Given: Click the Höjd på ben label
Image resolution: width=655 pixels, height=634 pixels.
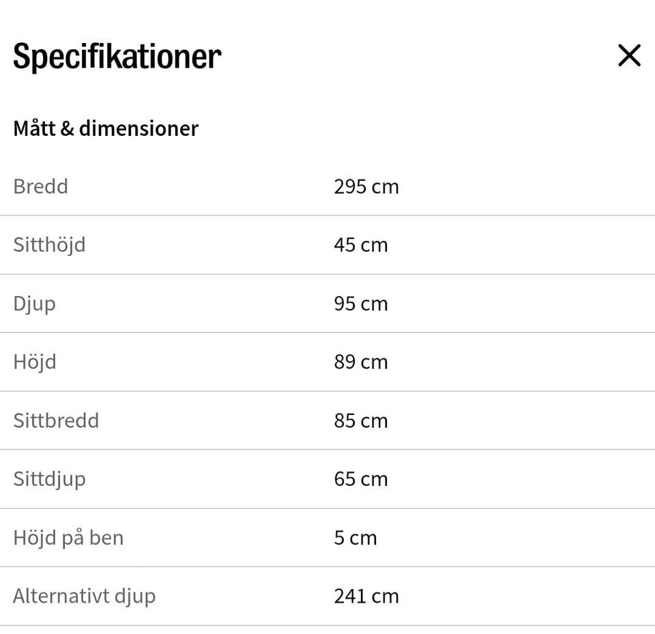Looking at the screenshot, I should point(68,538).
